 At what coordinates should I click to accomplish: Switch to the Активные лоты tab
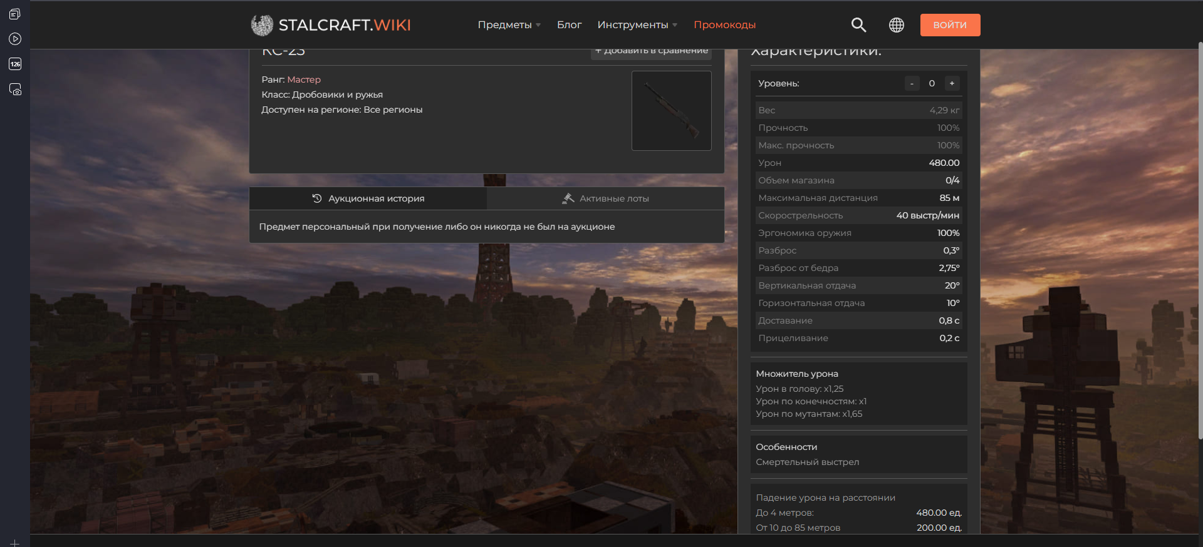[x=605, y=198]
